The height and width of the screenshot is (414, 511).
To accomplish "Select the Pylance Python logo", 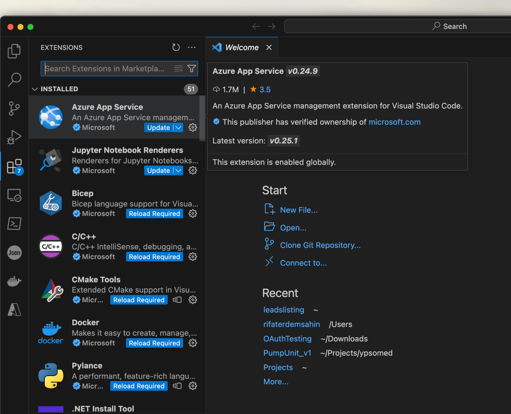I will tap(51, 376).
